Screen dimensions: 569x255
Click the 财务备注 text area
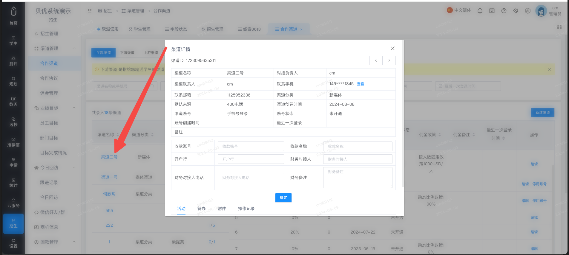coord(358,178)
